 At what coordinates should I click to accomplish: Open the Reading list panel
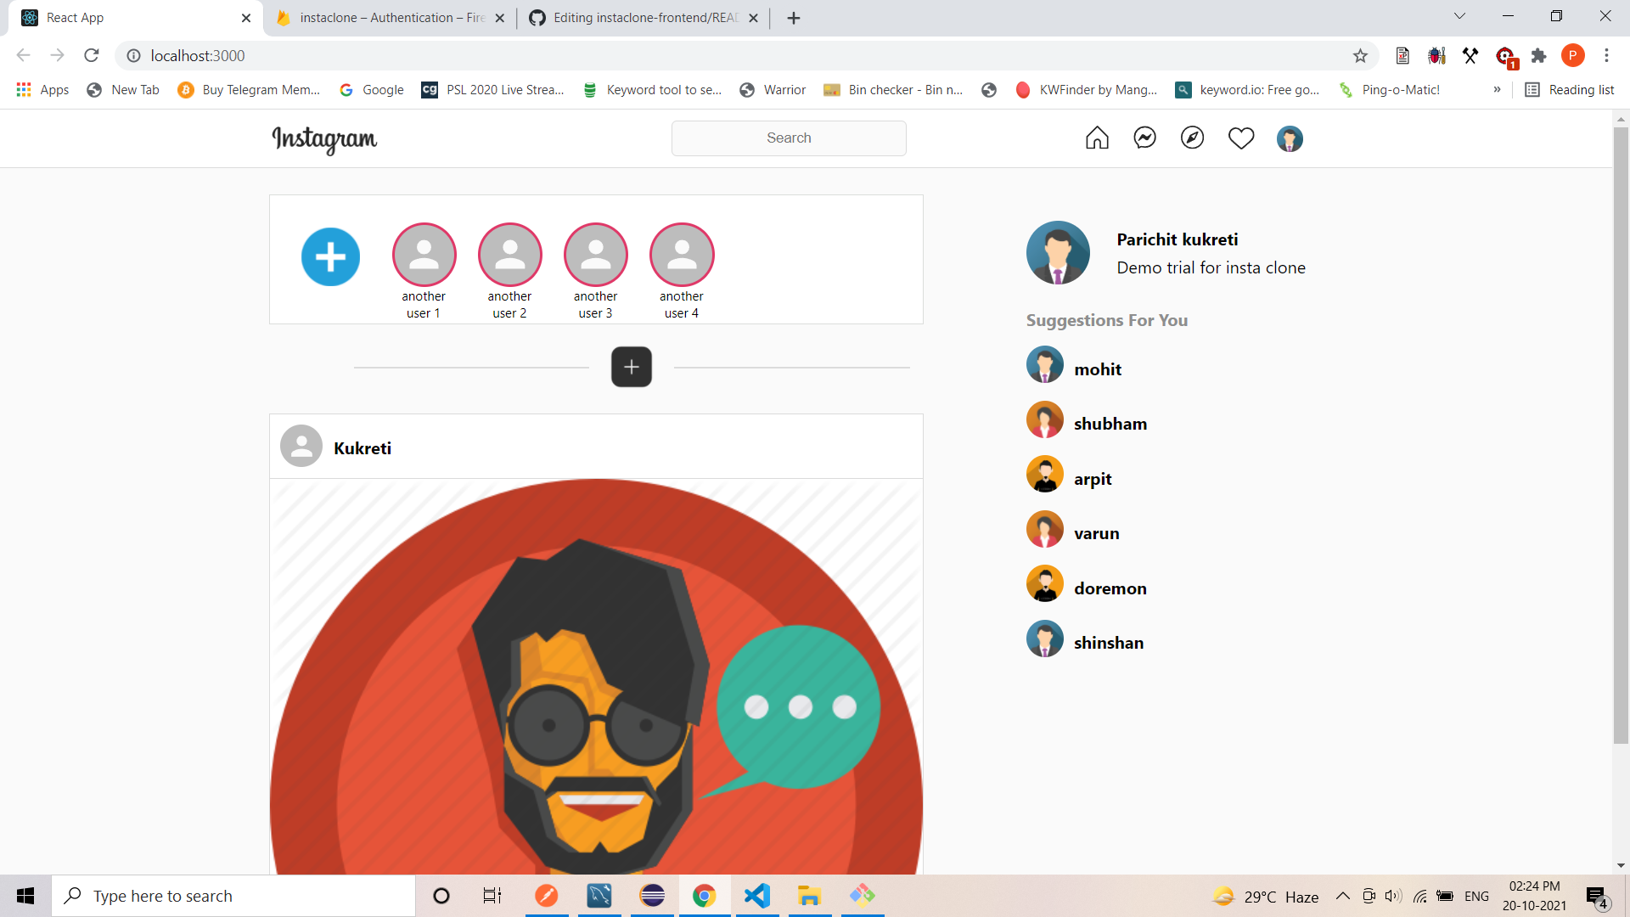1569,89
